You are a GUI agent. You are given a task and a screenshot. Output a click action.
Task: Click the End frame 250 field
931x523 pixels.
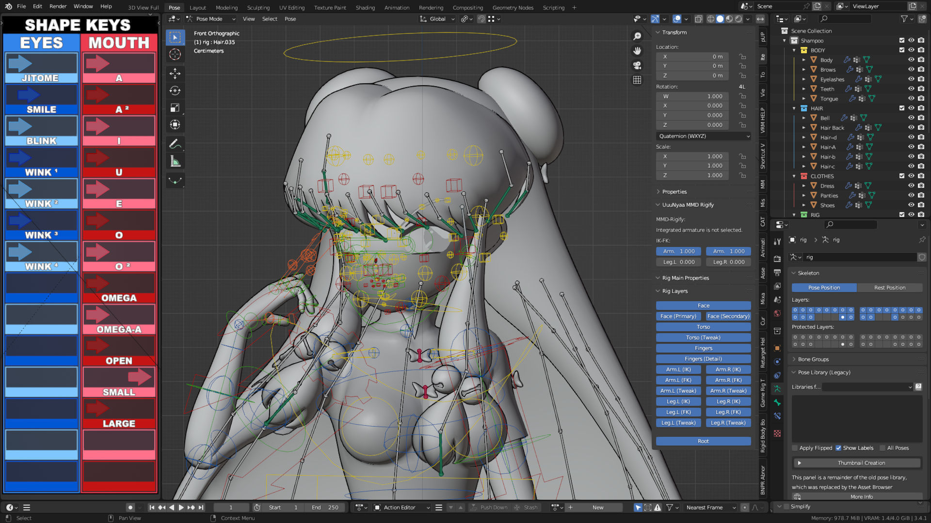(325, 508)
